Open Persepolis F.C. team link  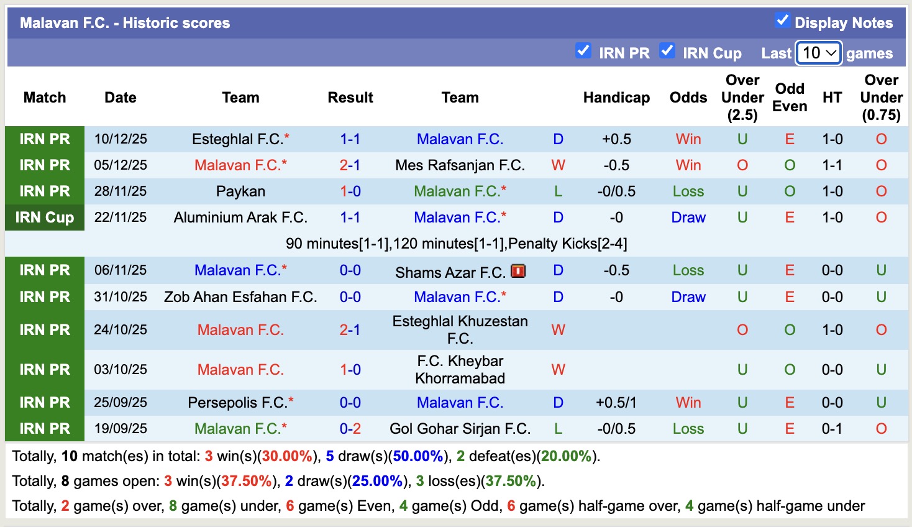(237, 403)
